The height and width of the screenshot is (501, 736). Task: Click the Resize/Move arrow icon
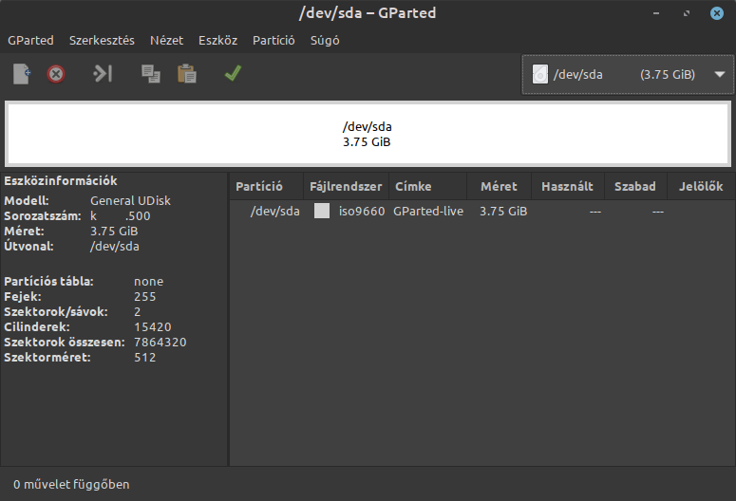[103, 74]
